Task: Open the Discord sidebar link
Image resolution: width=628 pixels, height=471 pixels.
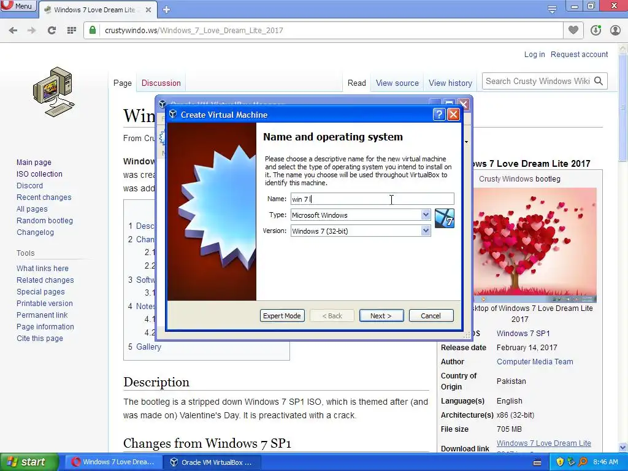Action: [29, 185]
